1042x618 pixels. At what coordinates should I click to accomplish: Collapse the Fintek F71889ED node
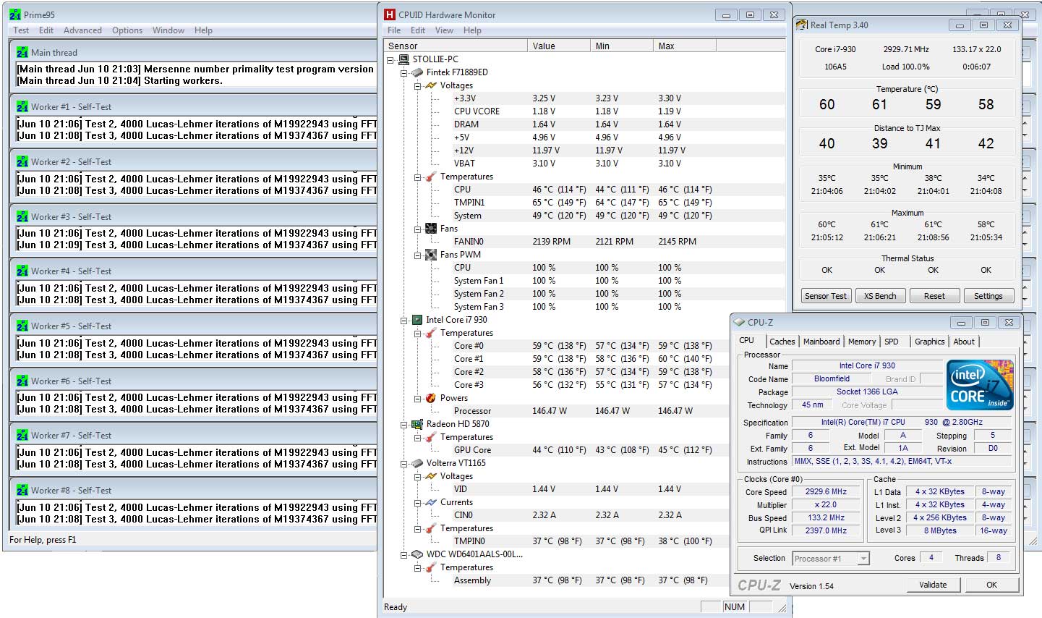click(404, 72)
